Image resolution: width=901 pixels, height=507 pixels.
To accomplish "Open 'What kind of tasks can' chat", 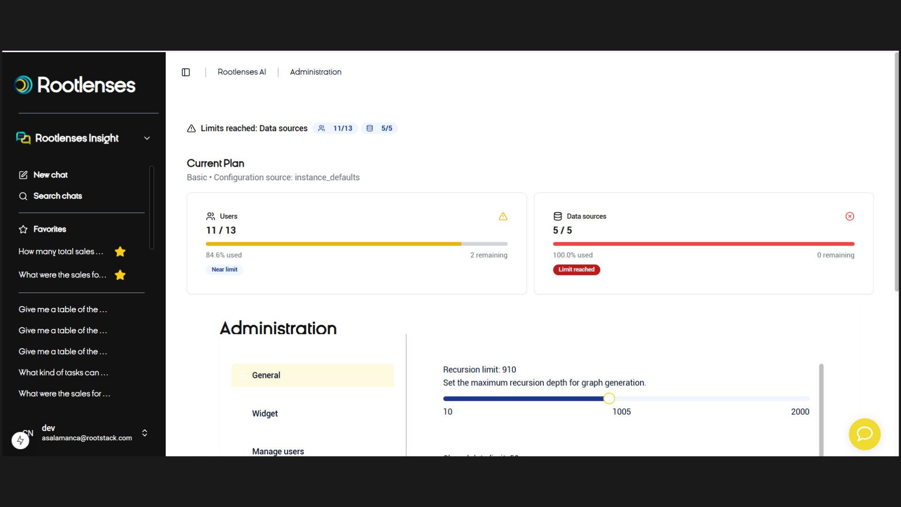I will (63, 373).
